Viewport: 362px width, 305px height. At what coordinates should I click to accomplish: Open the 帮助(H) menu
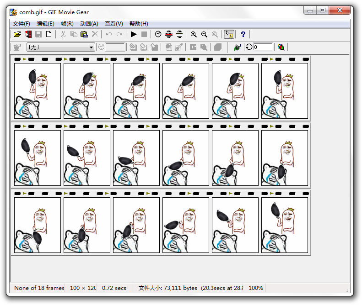pyautogui.click(x=139, y=24)
